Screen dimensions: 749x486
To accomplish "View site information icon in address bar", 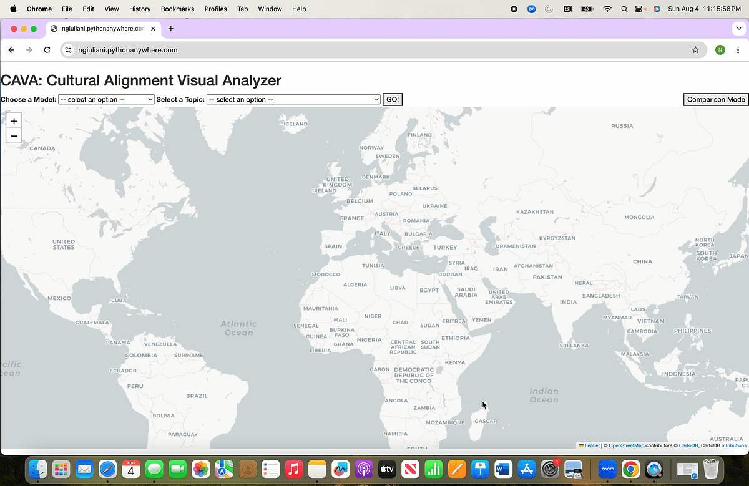I will tap(69, 50).
